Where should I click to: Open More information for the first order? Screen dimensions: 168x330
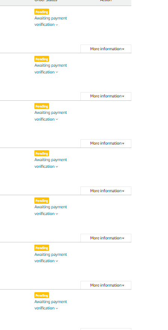(x=106, y=49)
